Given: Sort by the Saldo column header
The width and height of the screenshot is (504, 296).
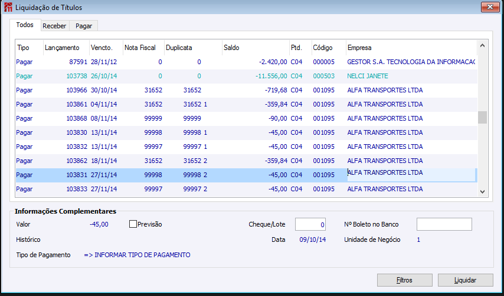Looking at the screenshot, I should tap(256, 48).
